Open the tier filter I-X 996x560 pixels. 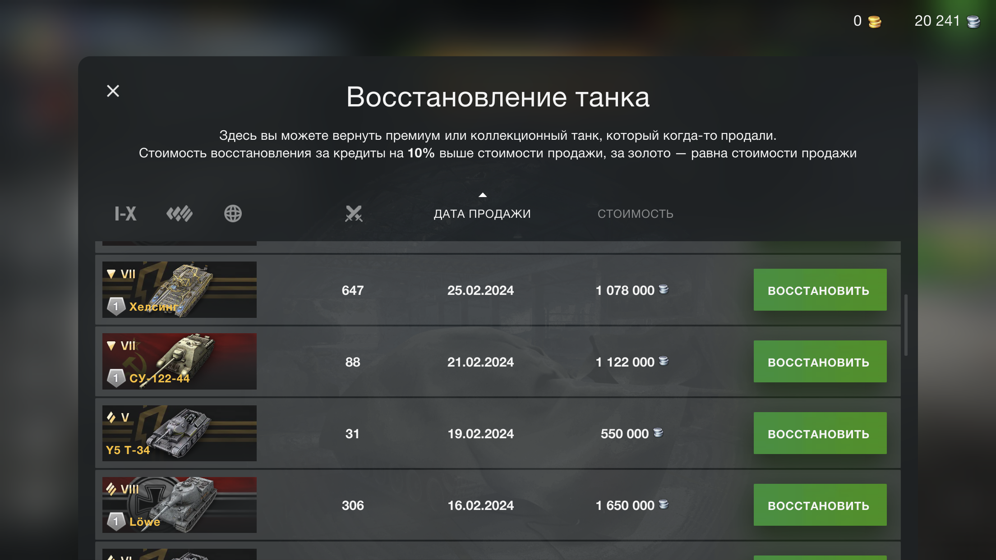coord(125,214)
